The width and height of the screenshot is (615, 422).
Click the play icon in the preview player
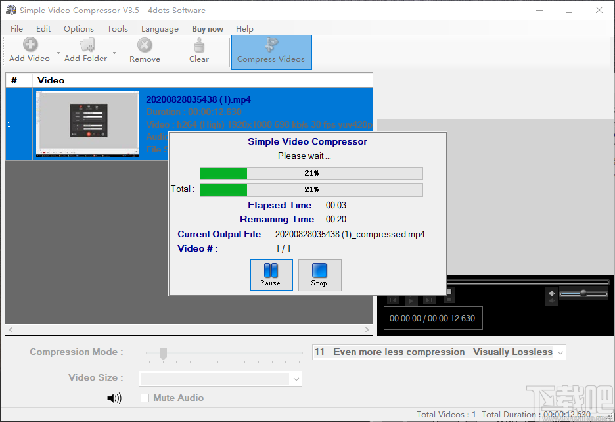click(x=410, y=300)
